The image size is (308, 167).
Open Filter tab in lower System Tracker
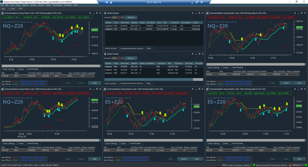149,83
